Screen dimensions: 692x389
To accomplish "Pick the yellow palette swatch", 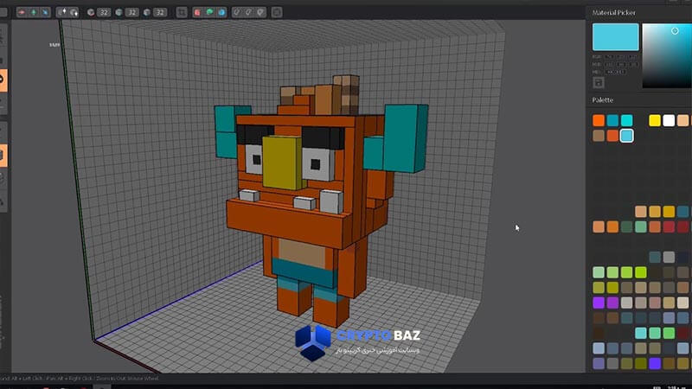I will pyautogui.click(x=655, y=120).
